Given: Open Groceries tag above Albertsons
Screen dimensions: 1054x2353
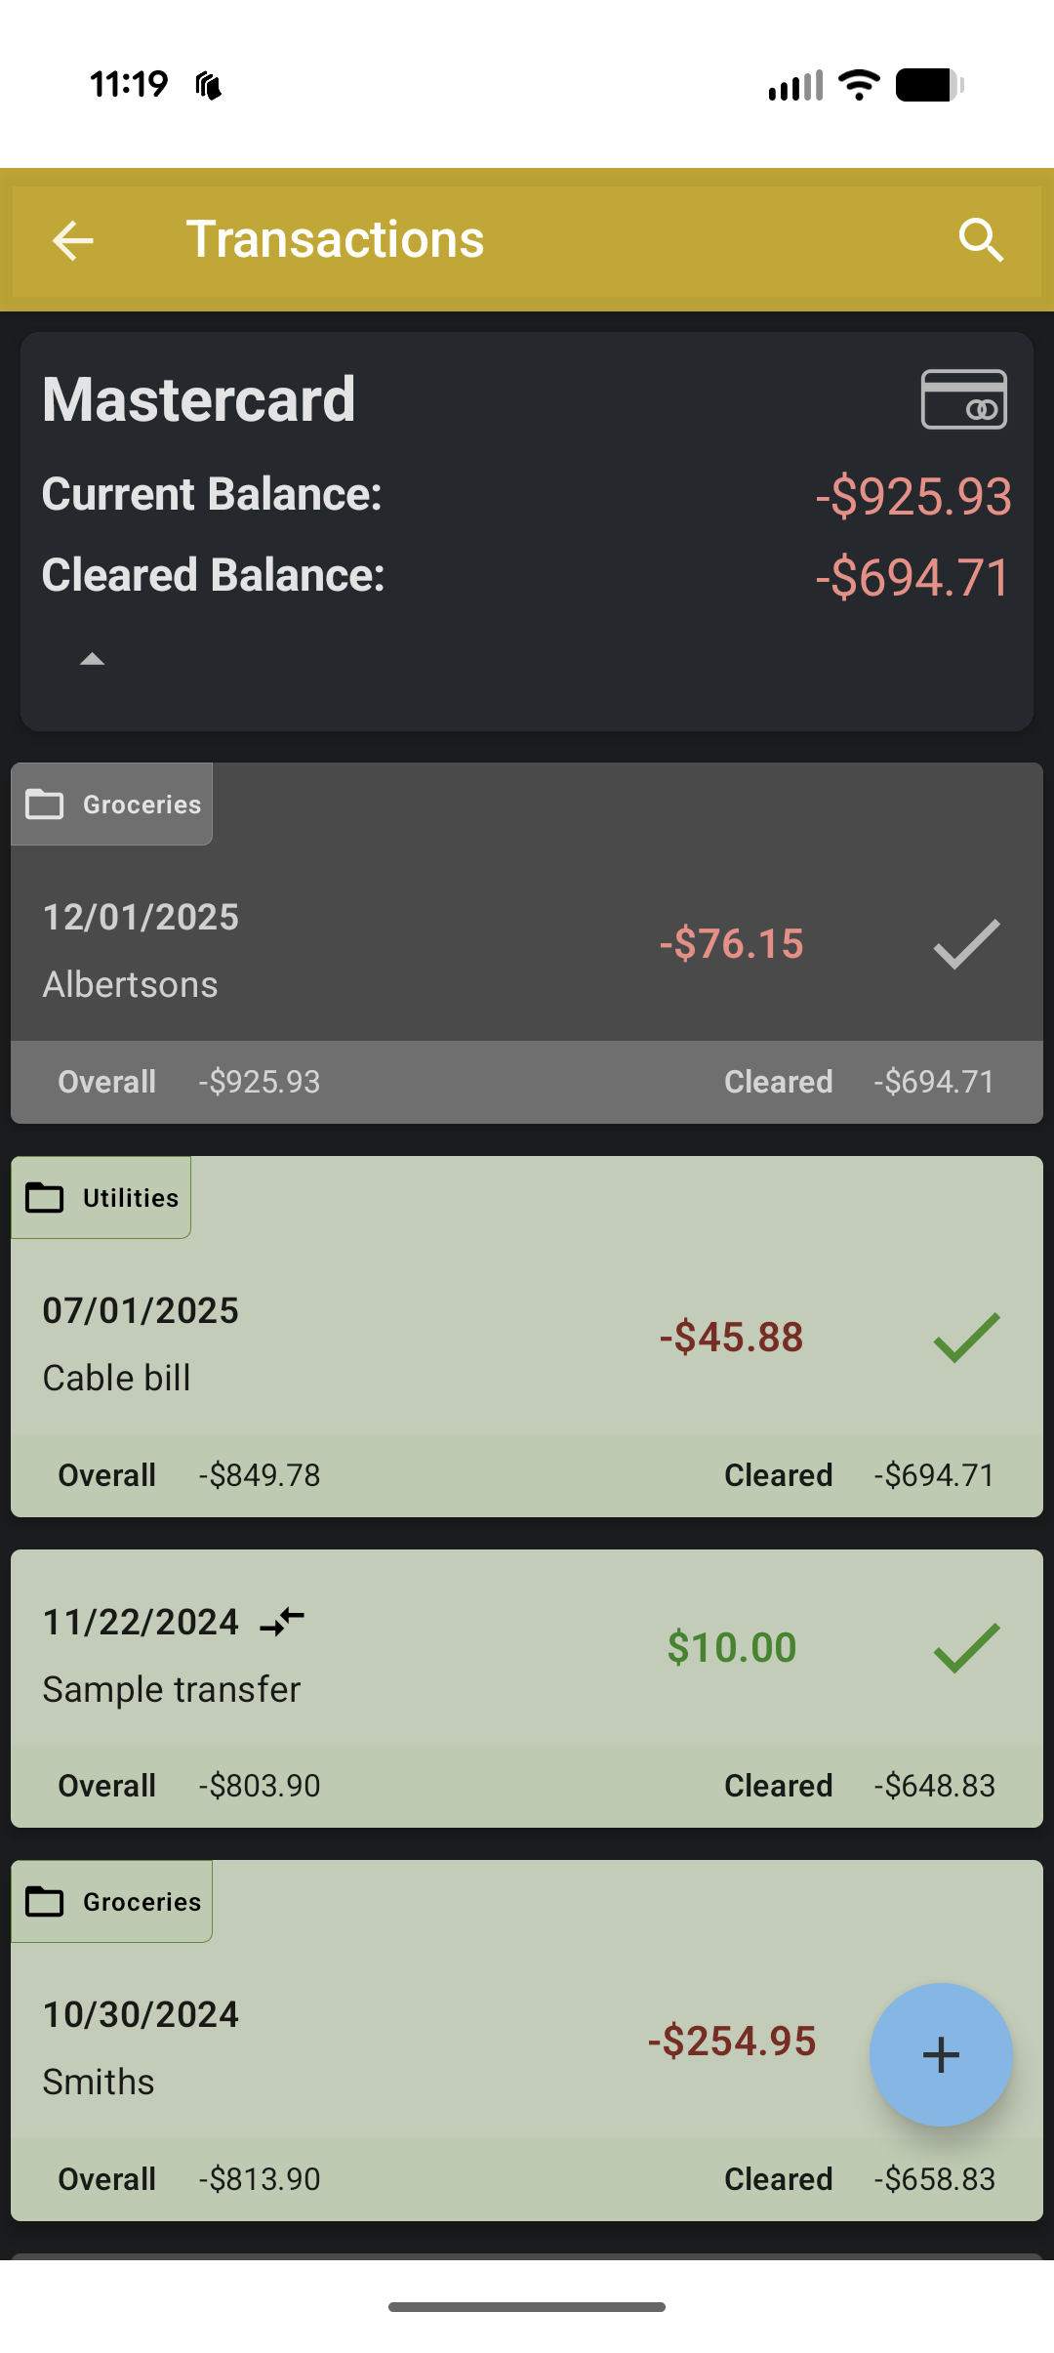Looking at the screenshot, I should coord(142,805).
